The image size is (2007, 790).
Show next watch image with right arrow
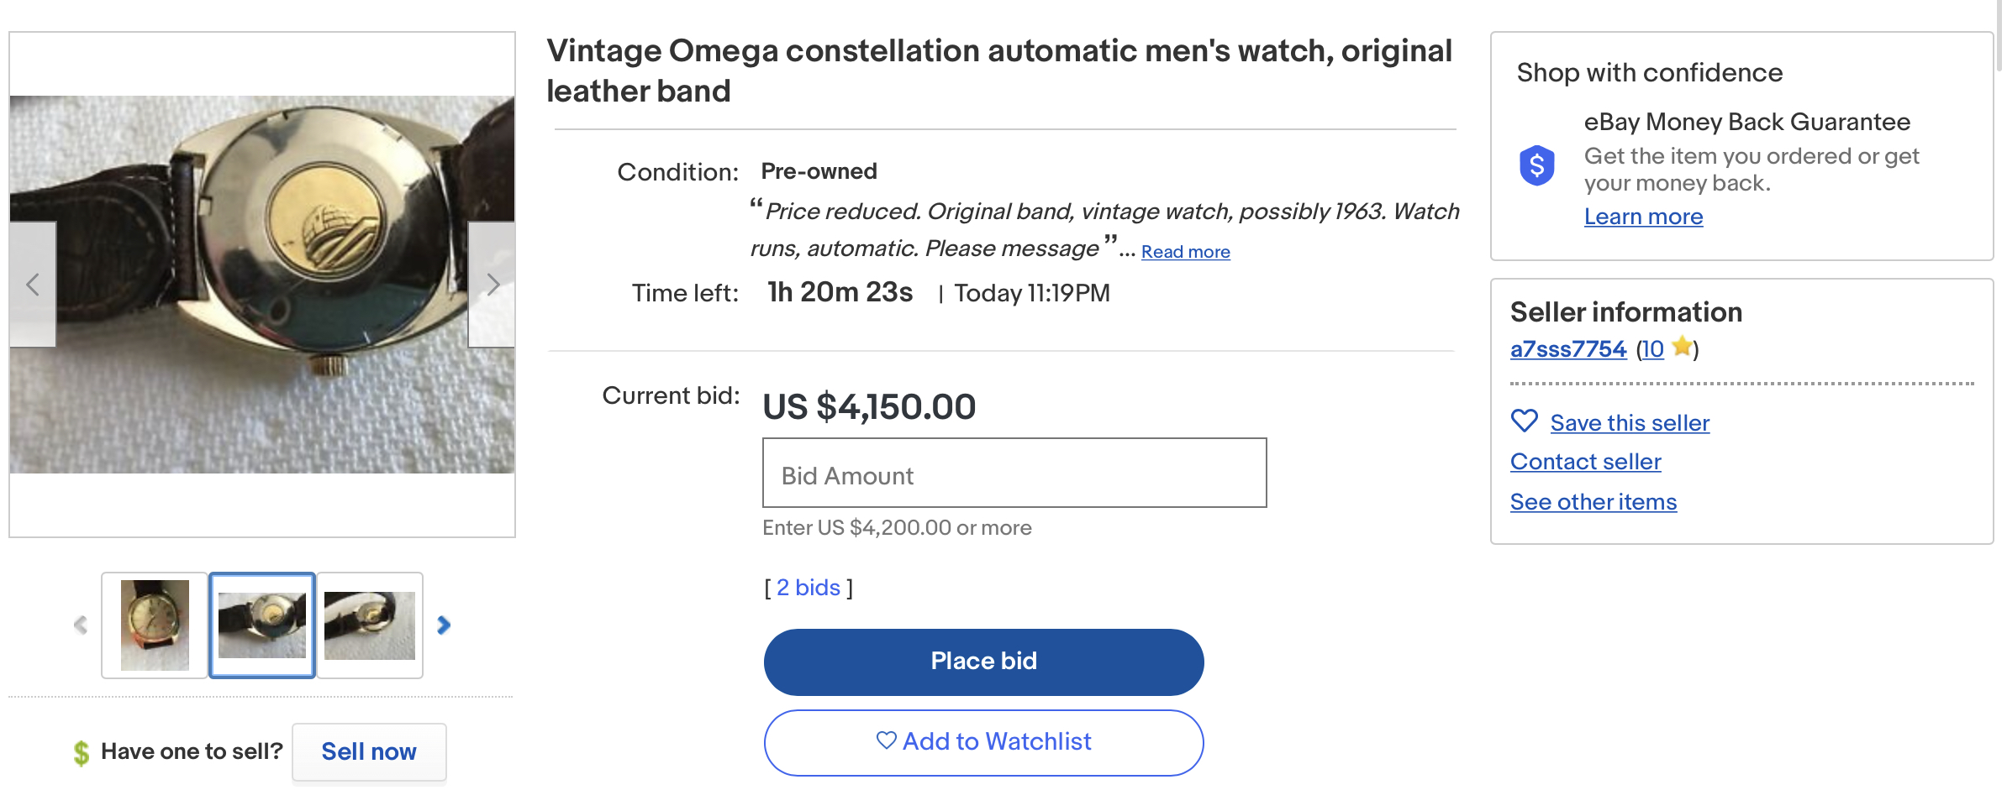pos(493,285)
